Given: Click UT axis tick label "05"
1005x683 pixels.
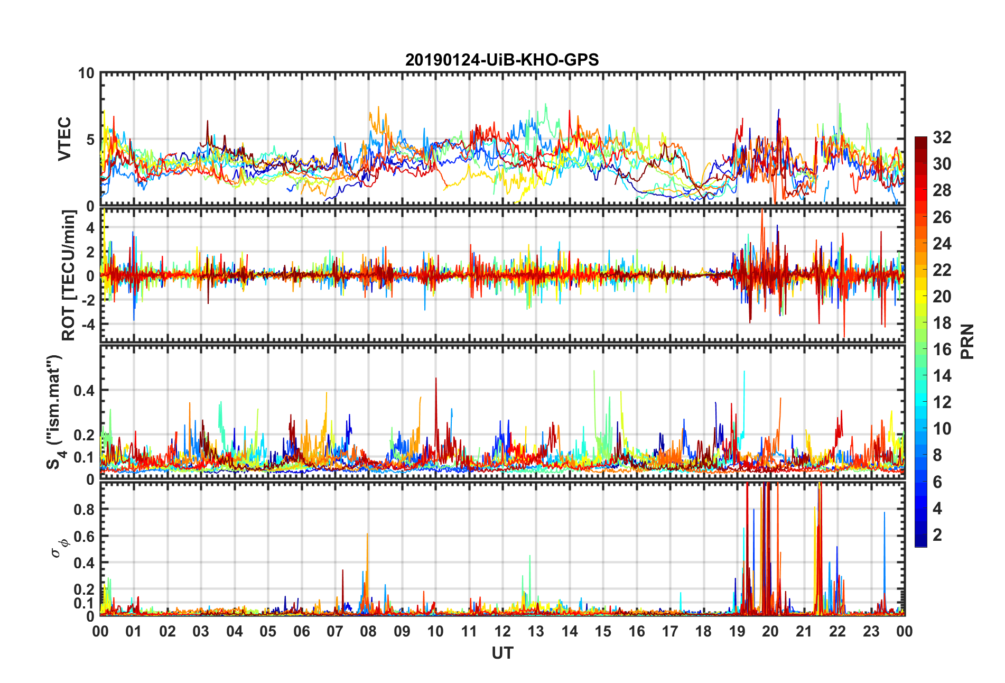Looking at the screenshot, I should click(268, 631).
